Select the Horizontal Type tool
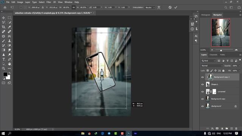242x136 pixels. click(3, 59)
